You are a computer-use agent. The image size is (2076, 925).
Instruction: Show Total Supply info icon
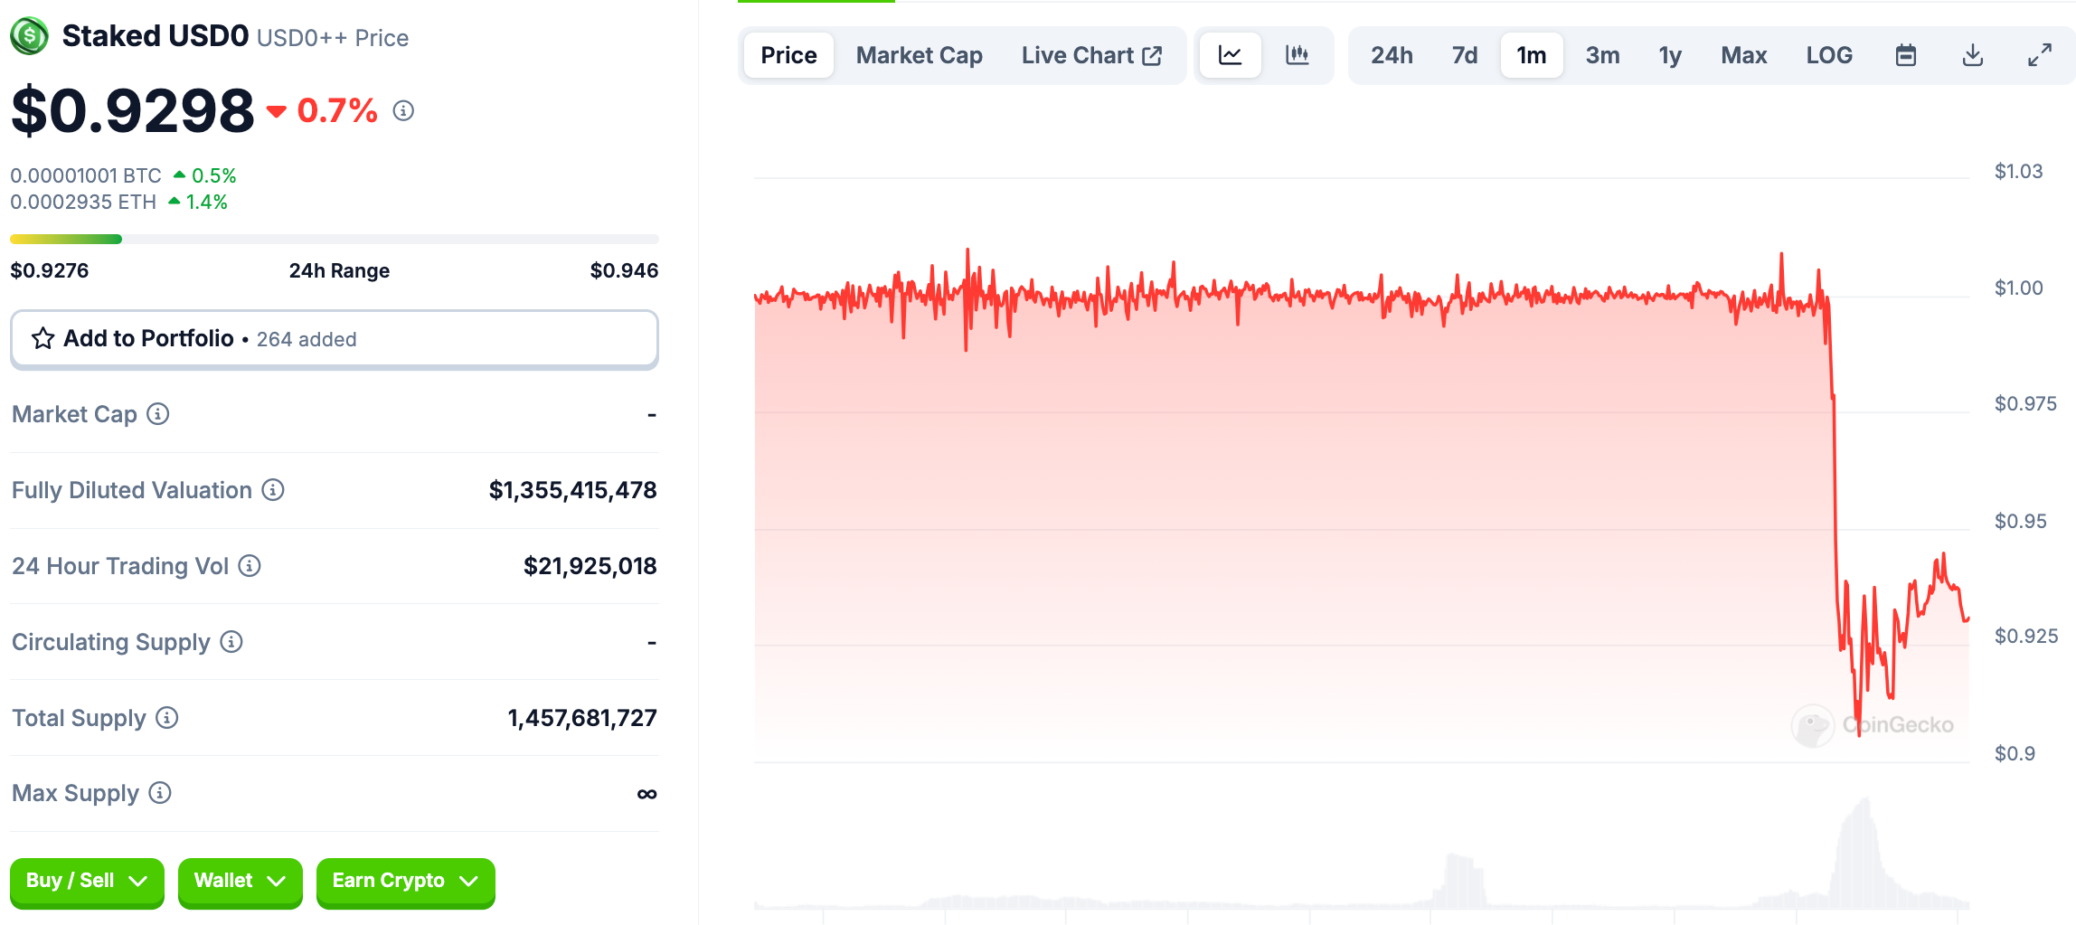[x=167, y=718]
